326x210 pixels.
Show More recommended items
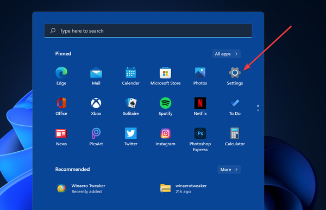[x=229, y=170]
